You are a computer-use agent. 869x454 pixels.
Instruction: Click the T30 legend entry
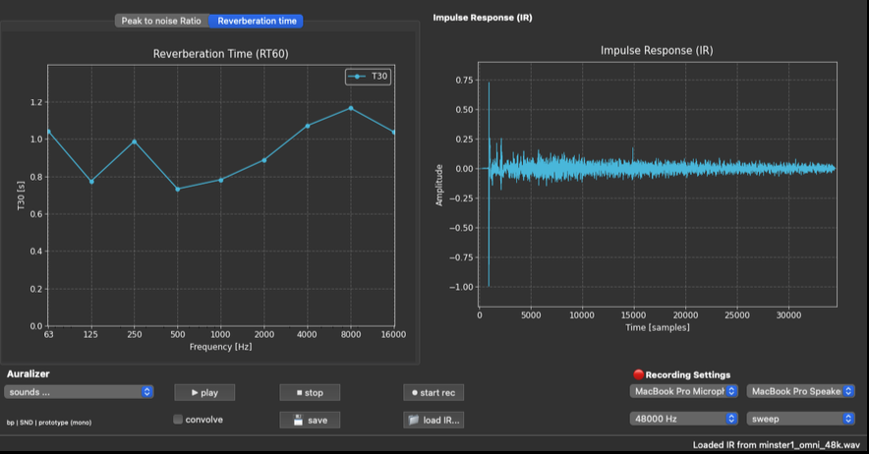369,76
